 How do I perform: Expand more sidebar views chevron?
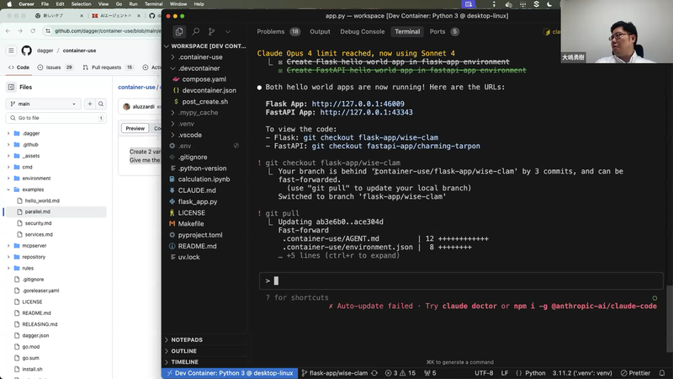(228, 31)
